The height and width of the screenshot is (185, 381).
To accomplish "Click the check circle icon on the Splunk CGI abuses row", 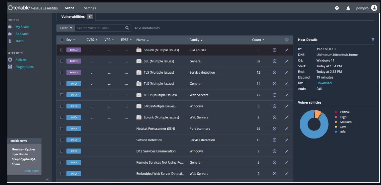I will pyautogui.click(x=275, y=50).
